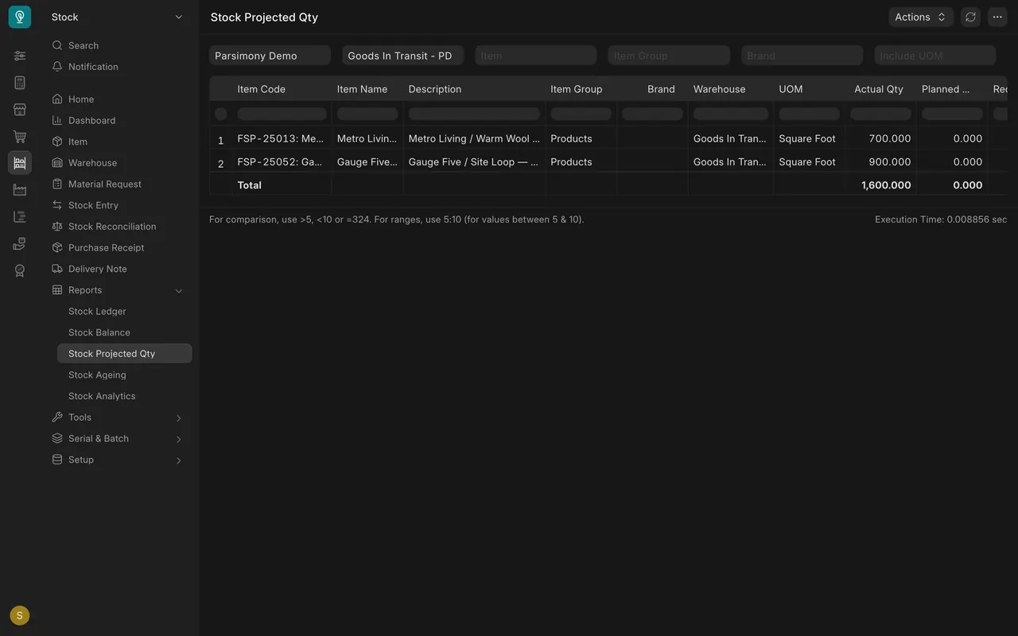1018x636 pixels.
Task: Open the projects gantt chart icon
Action: click(20, 217)
